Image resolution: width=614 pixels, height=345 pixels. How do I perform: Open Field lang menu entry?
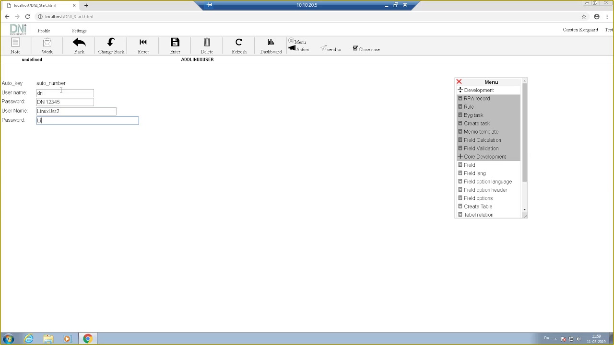pyautogui.click(x=474, y=173)
